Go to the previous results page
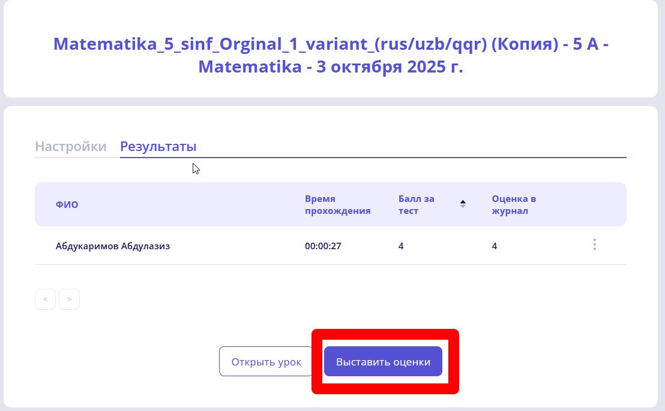665x411 pixels. coord(45,300)
